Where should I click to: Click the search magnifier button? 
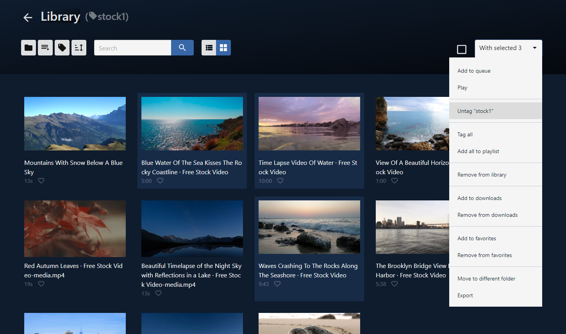point(182,48)
